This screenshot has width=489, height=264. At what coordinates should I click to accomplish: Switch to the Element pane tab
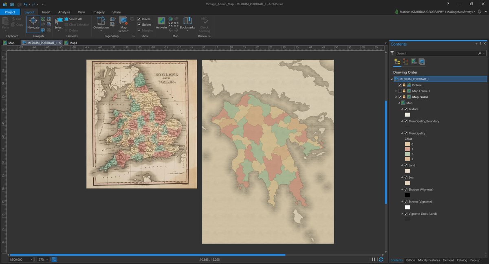tap(448, 260)
